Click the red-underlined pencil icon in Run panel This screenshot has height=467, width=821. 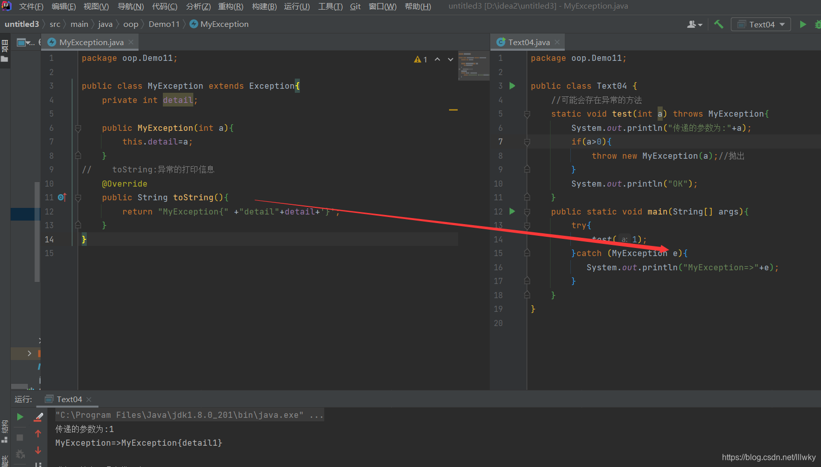(38, 417)
